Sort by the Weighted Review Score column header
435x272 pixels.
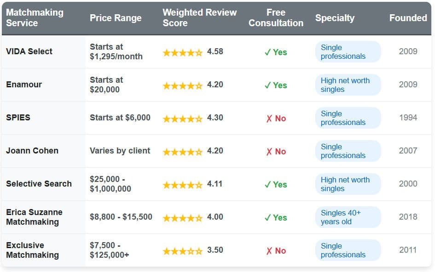click(x=199, y=18)
